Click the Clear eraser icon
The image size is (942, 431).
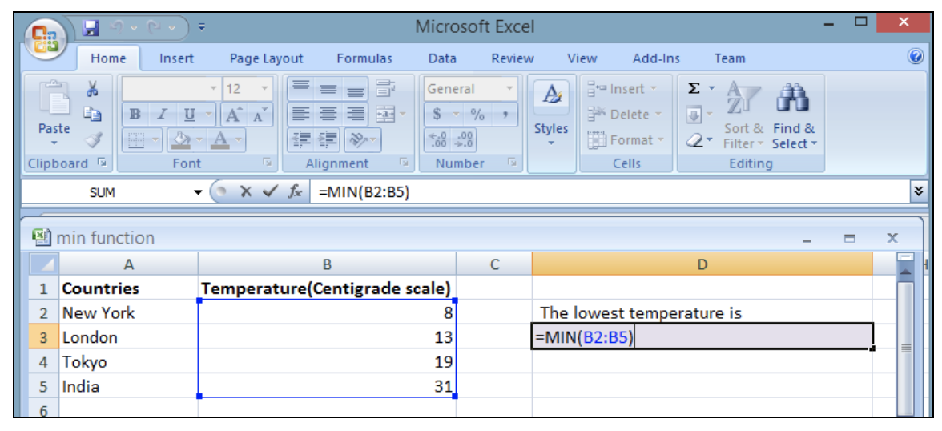point(694,140)
